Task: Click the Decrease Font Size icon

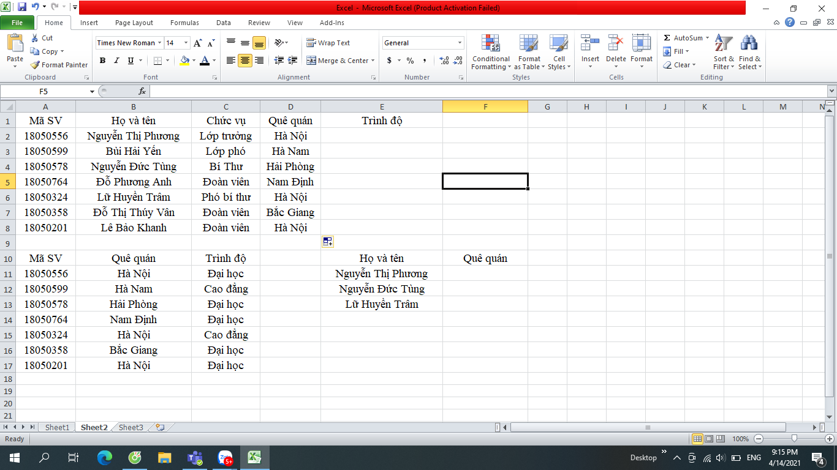Action: [x=211, y=43]
